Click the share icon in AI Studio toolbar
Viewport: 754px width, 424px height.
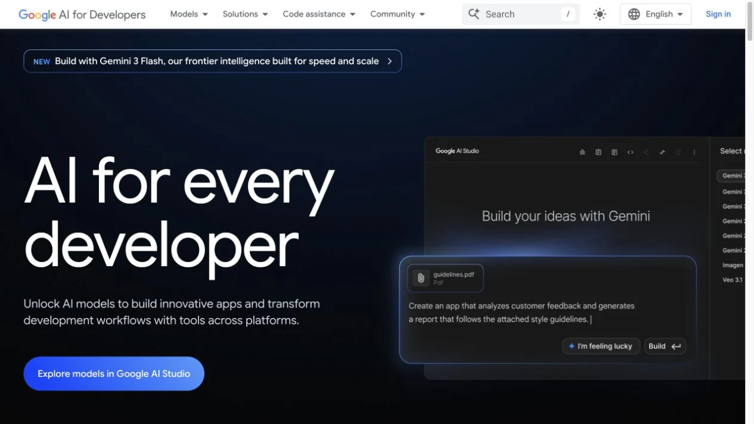click(x=646, y=152)
